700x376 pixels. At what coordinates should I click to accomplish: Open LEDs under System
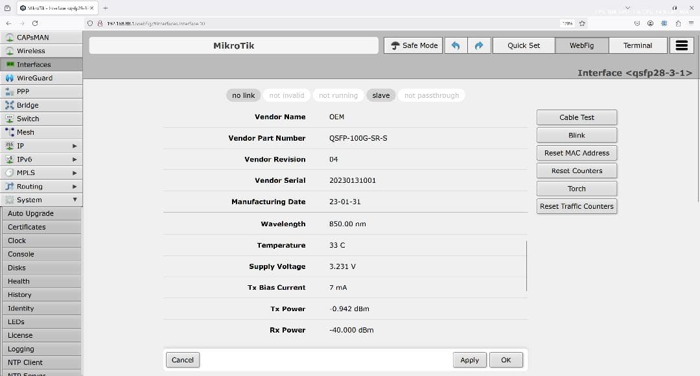pyautogui.click(x=42, y=322)
